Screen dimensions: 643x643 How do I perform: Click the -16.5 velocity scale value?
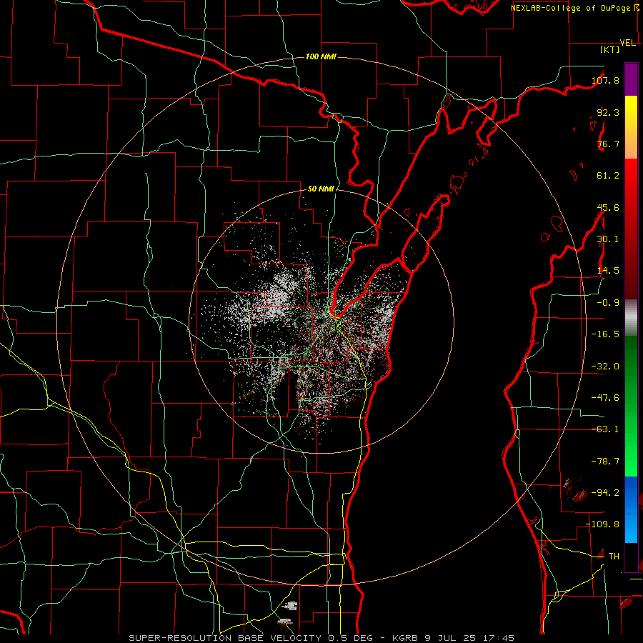pyautogui.click(x=605, y=334)
